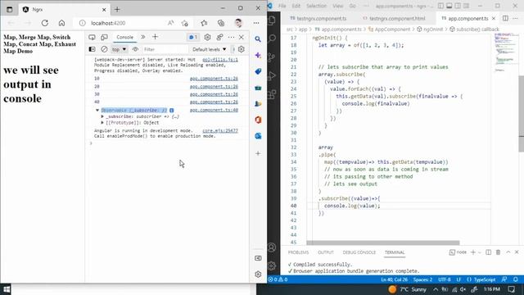
Task: Open VS Code View menu
Action: (337, 6)
